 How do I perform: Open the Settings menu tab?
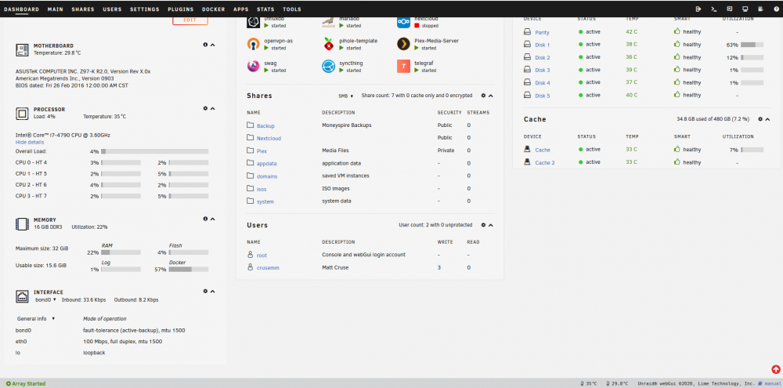tap(144, 9)
